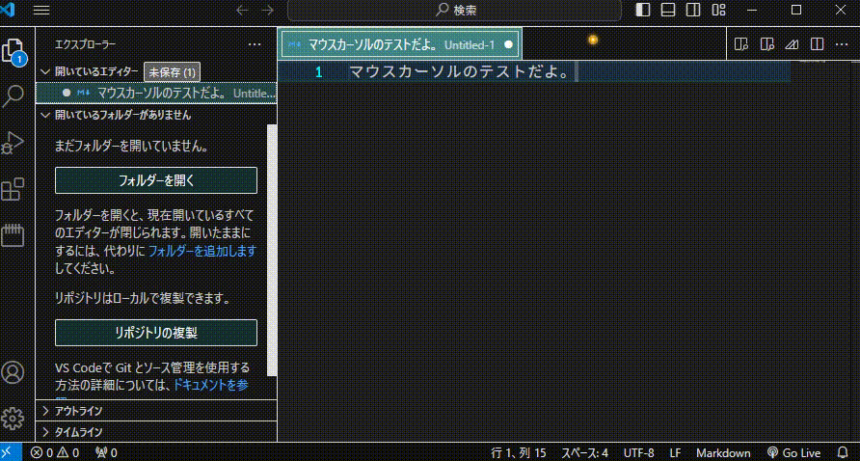Go to line via 行 1, 列 15
Viewport: 860px width, 461px height.
(519, 452)
